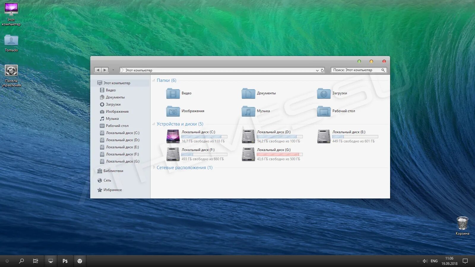Select Локальный диск (D:) drive icon
The image size is (475, 267).
[248, 136]
